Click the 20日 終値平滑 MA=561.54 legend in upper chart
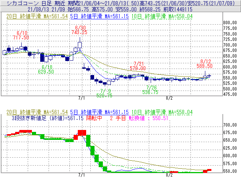241x180 pixels. pos(37,16)
